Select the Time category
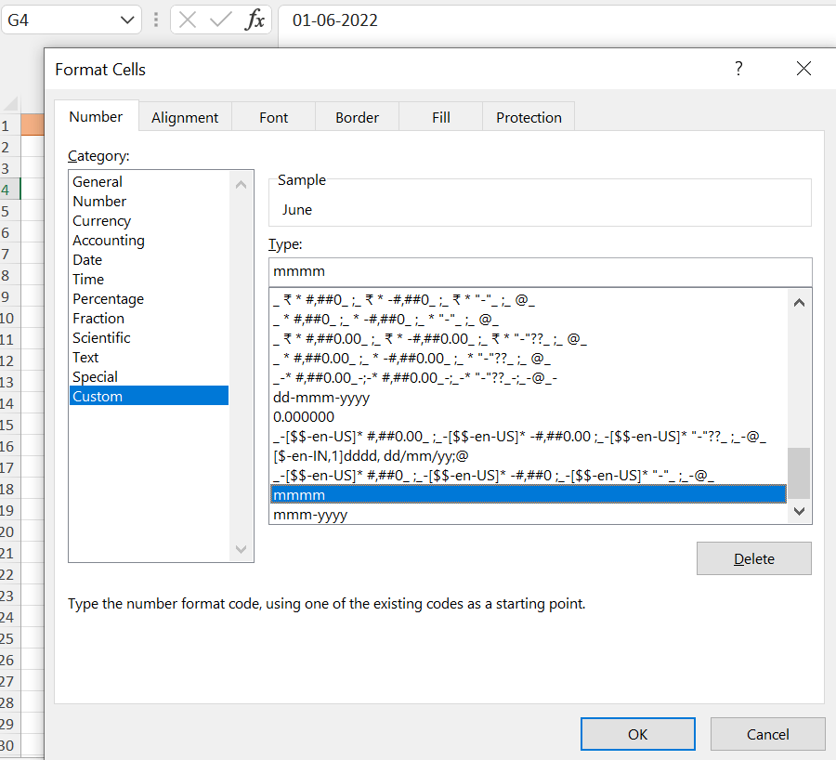 [x=150, y=280]
